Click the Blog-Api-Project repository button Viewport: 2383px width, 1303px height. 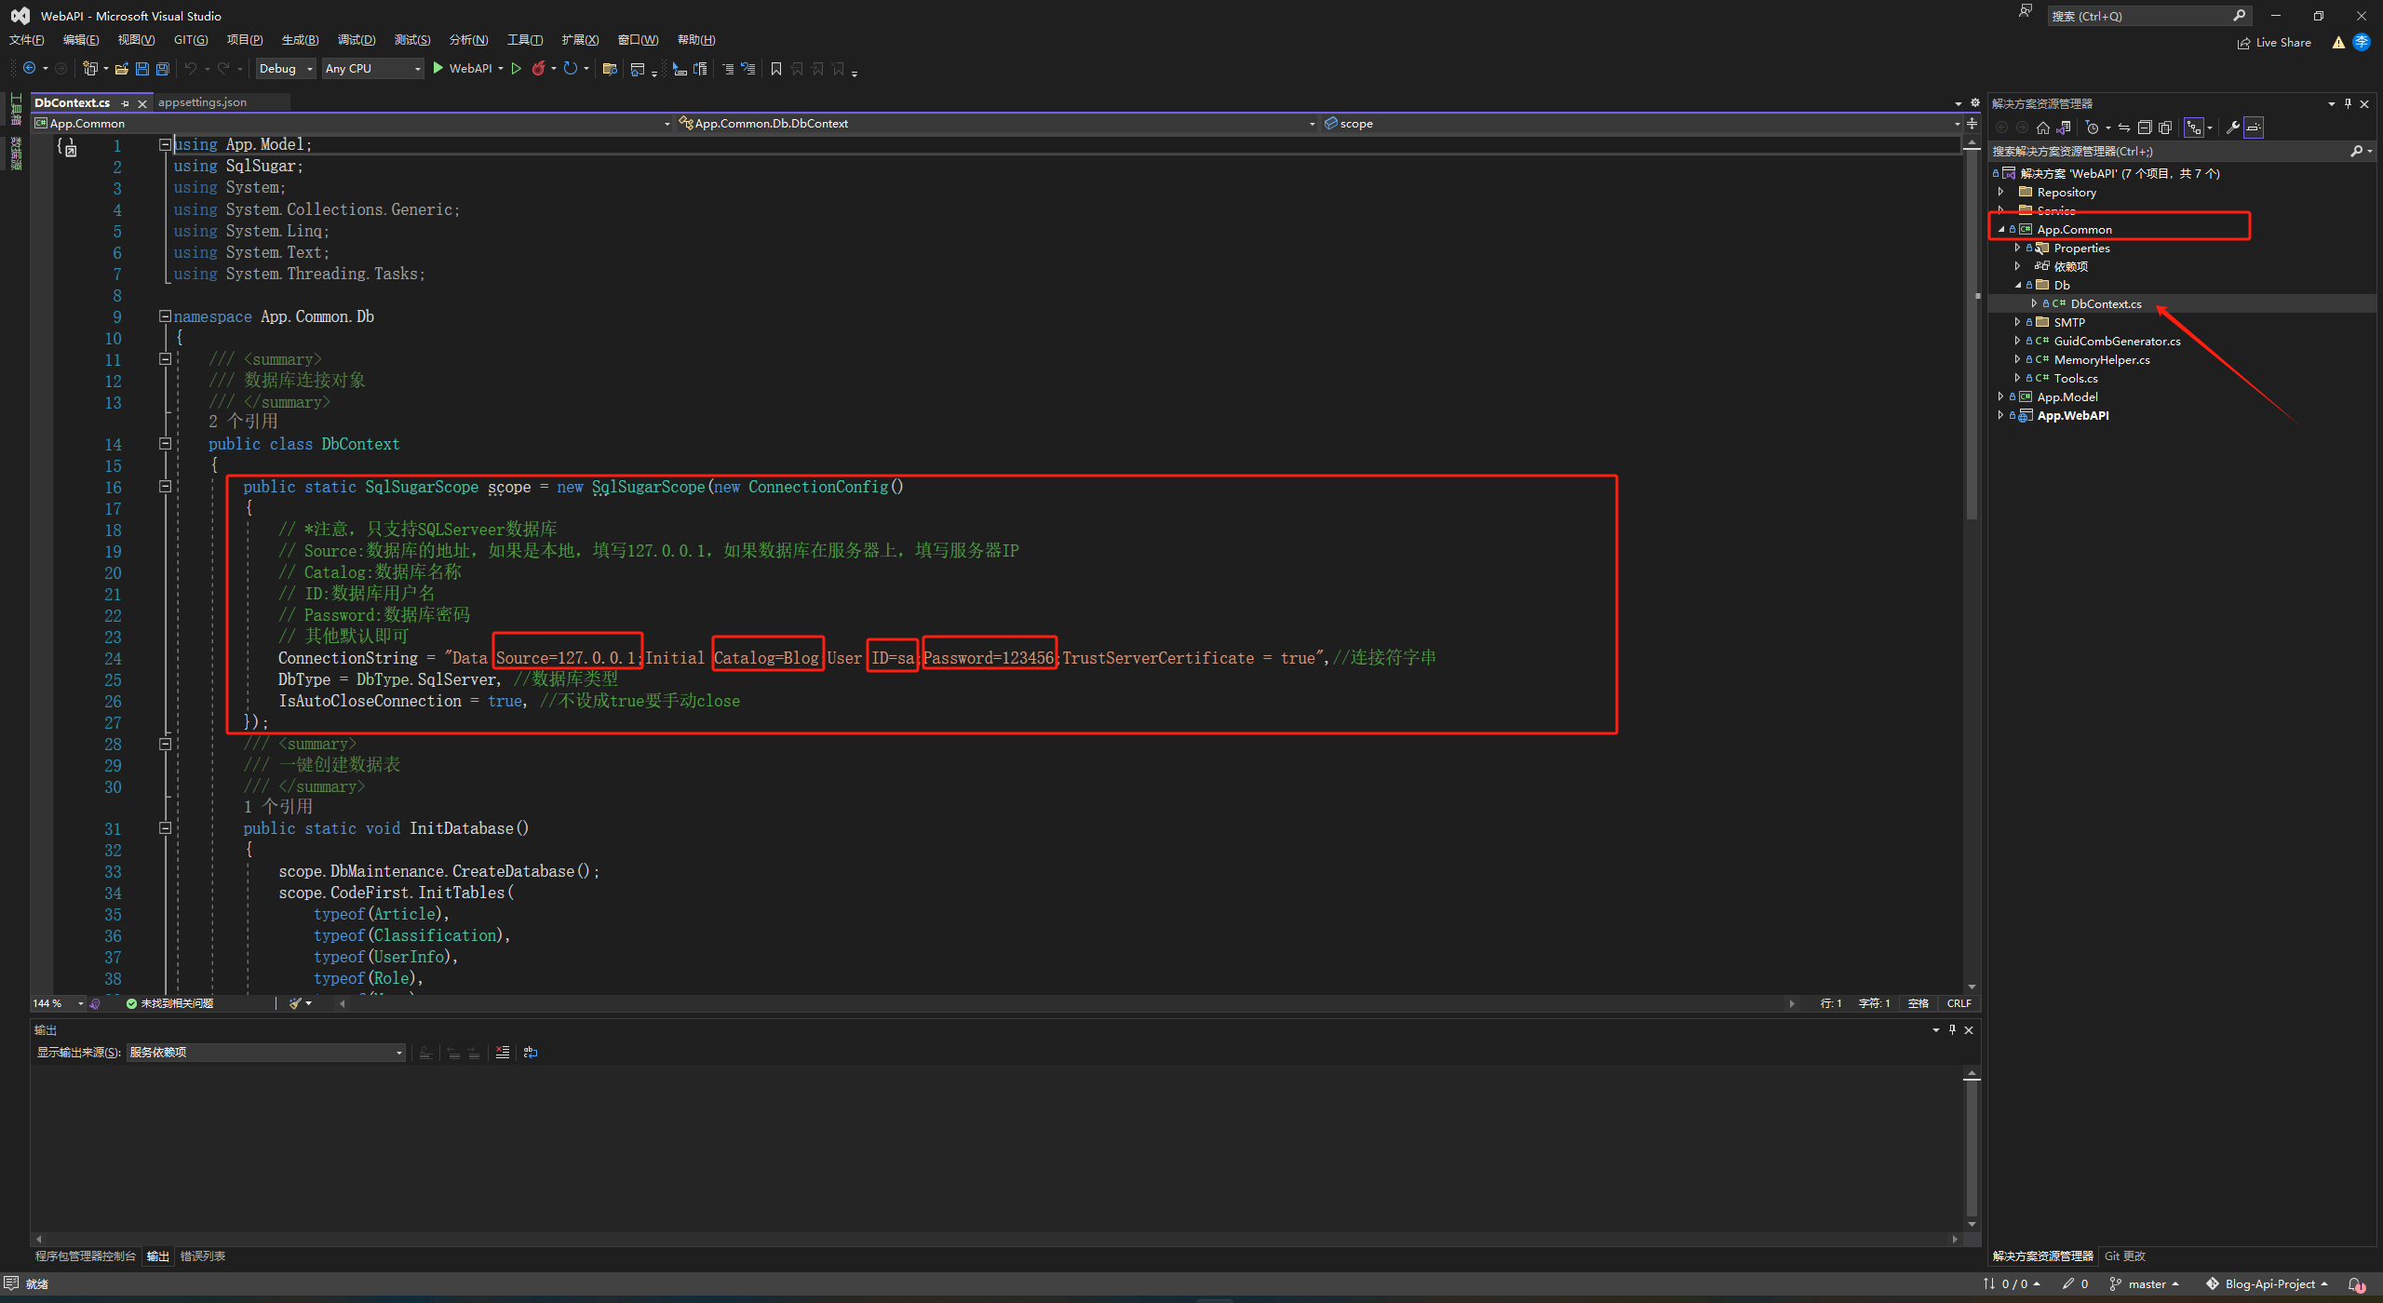point(2268,1284)
